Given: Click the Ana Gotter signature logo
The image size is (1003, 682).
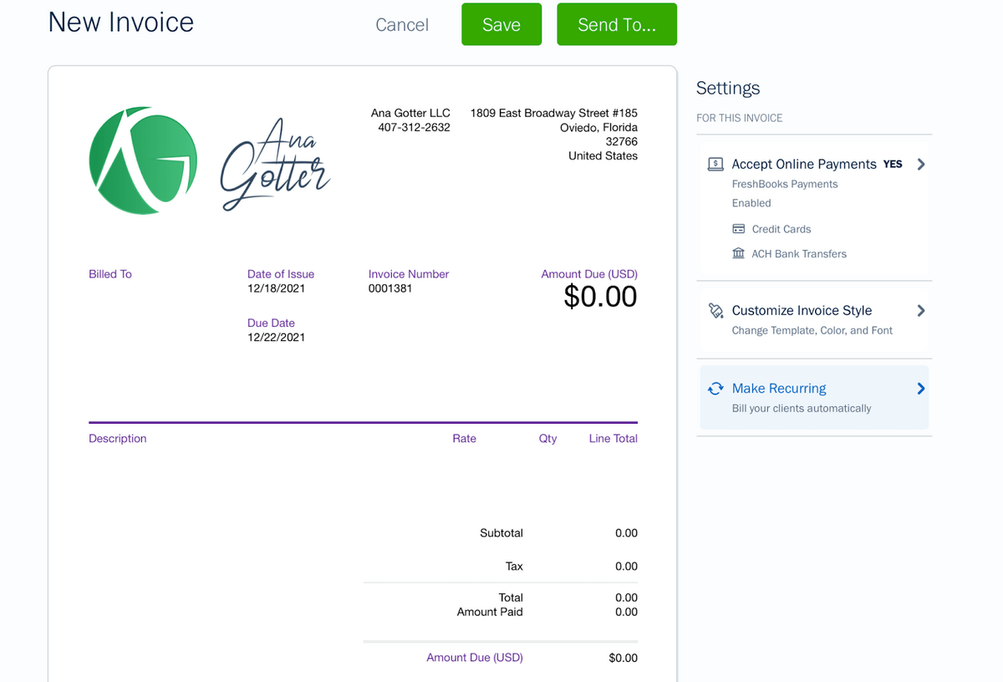Looking at the screenshot, I should click(275, 163).
